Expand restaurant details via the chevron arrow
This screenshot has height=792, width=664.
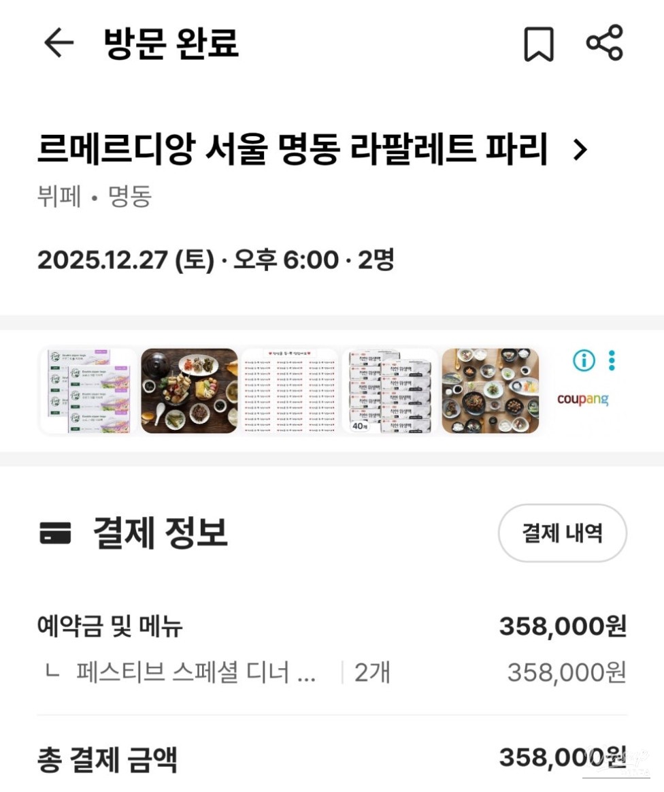point(580,151)
